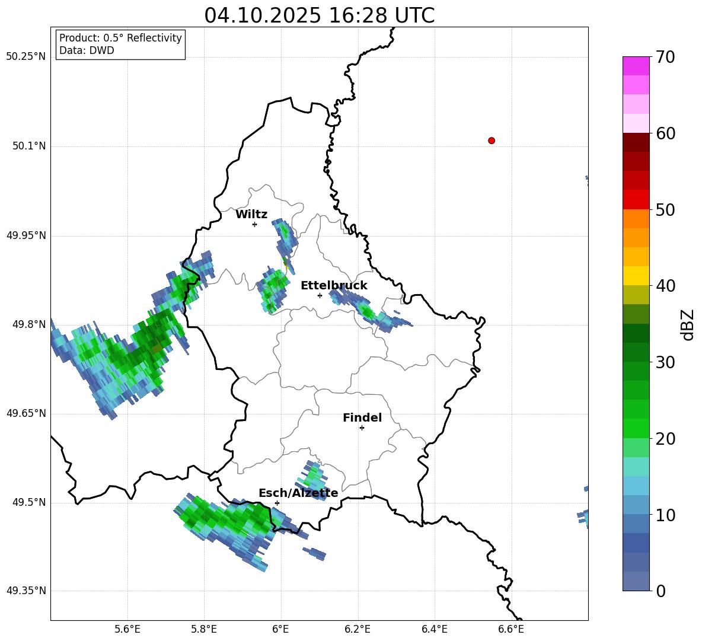This screenshot has width=702, height=641.
Task: Click the Ettelbruck cross location marker
Action: tap(320, 295)
